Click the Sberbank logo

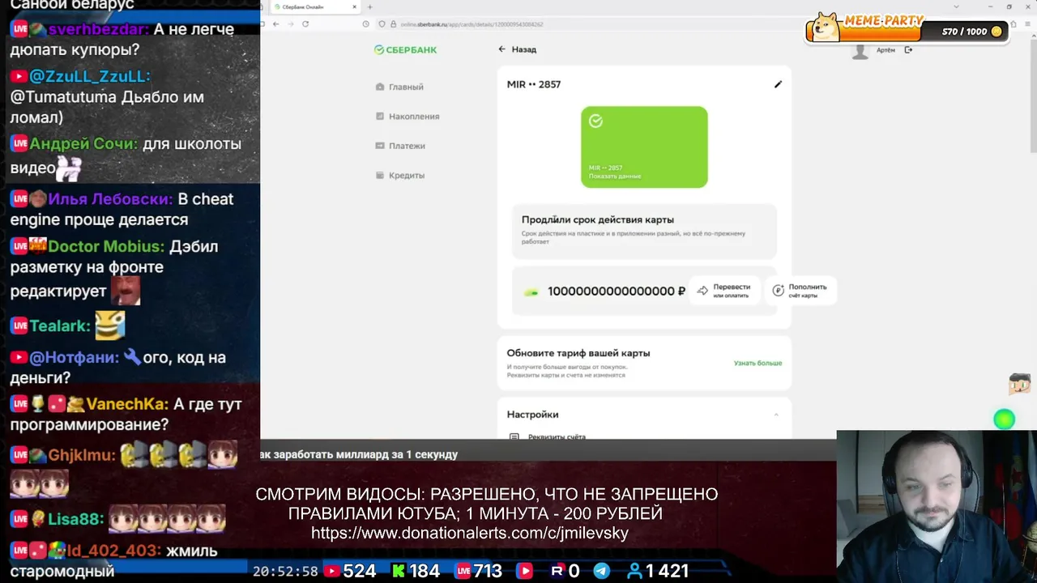[x=405, y=49]
